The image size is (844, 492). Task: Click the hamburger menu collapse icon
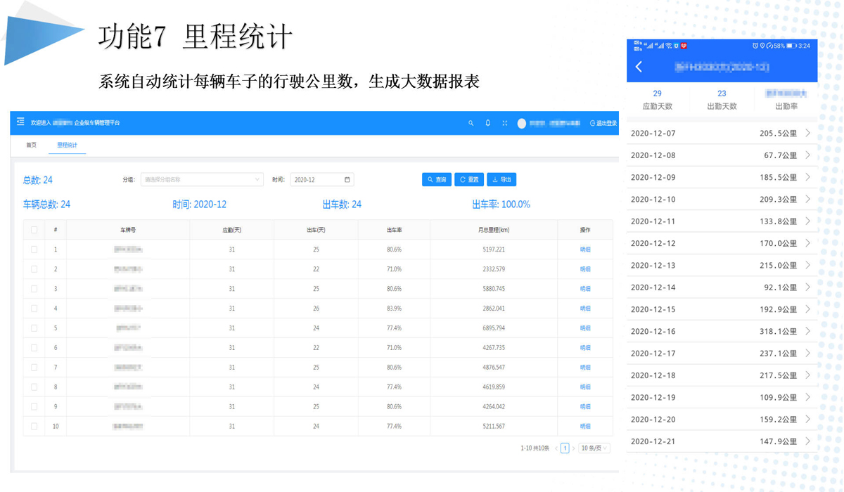(20, 122)
